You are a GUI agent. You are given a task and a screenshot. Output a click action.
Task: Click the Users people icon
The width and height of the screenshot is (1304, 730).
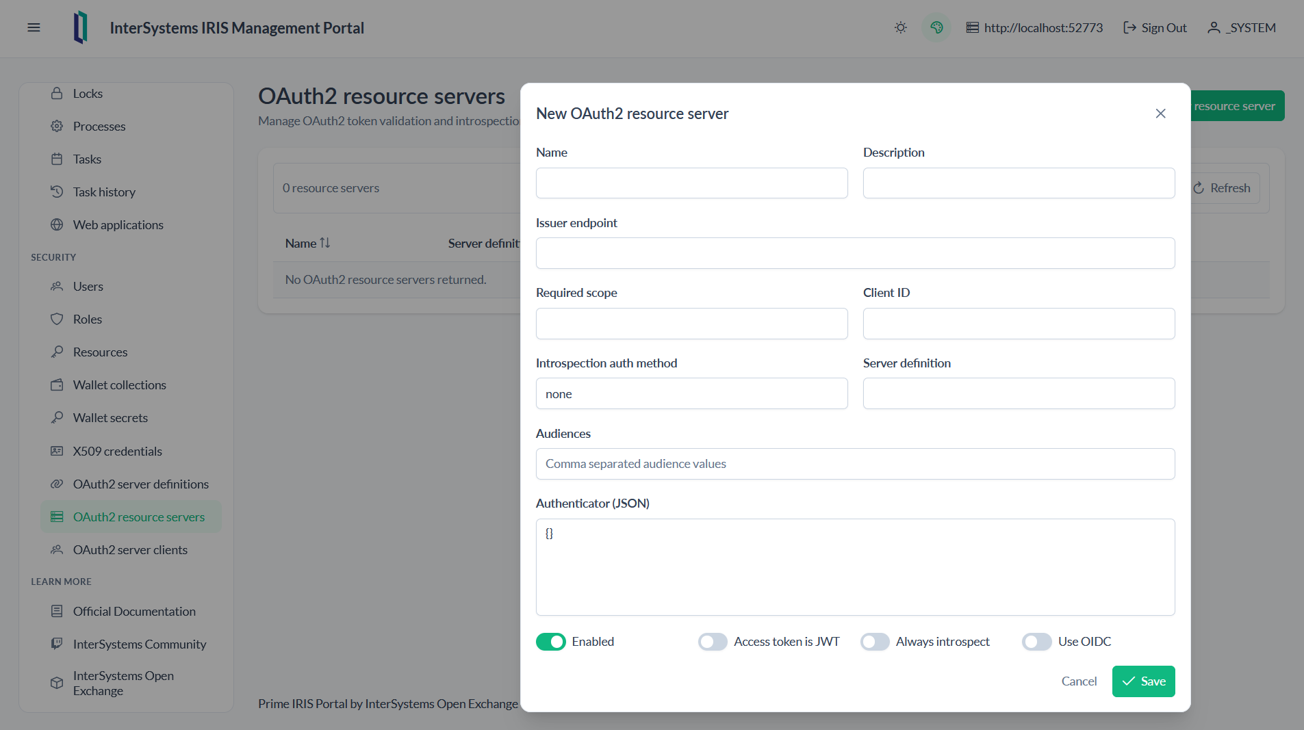pyautogui.click(x=57, y=286)
